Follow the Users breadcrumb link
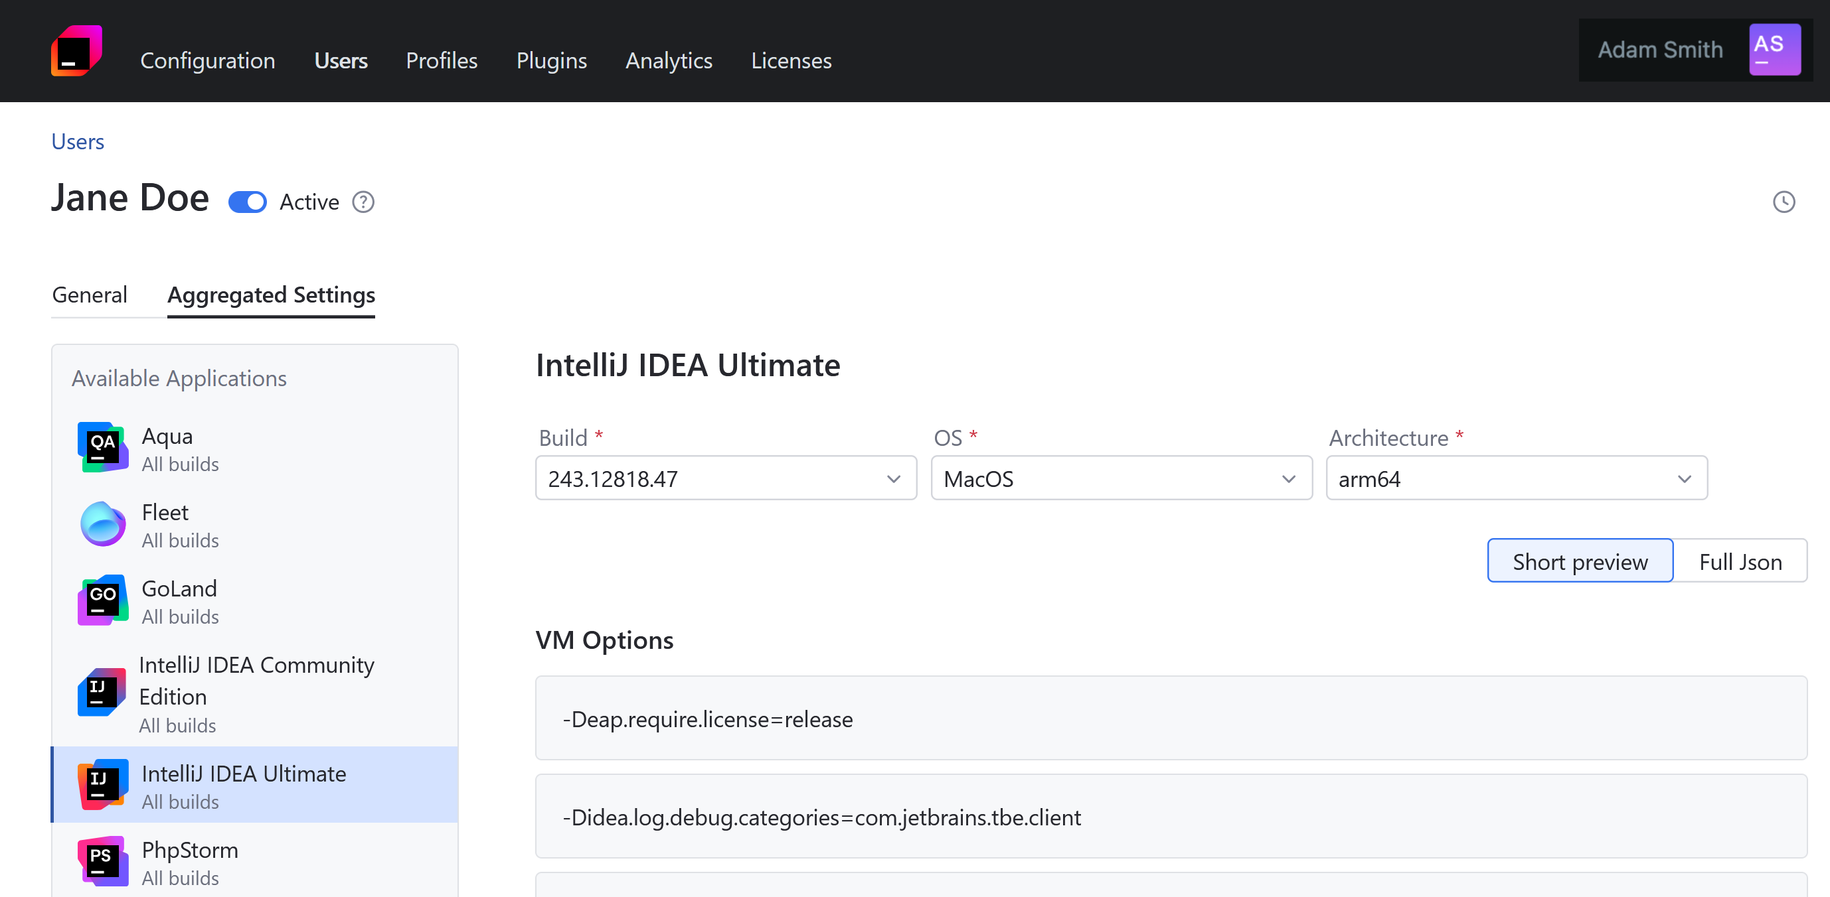Image resolution: width=1830 pixels, height=897 pixels. (78, 142)
